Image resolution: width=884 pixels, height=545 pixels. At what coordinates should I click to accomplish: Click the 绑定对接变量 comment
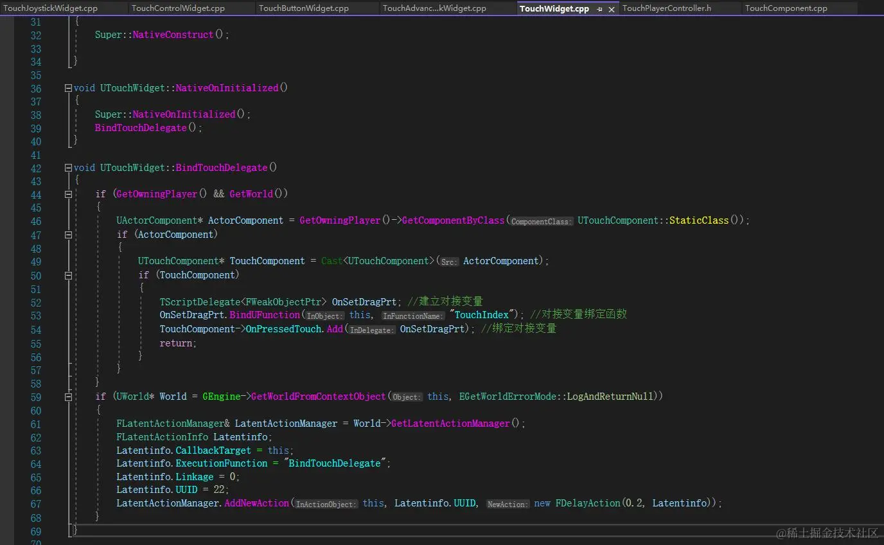tap(518, 328)
